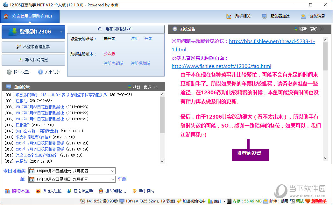Click calendar icon in end date field

(x=32, y=179)
